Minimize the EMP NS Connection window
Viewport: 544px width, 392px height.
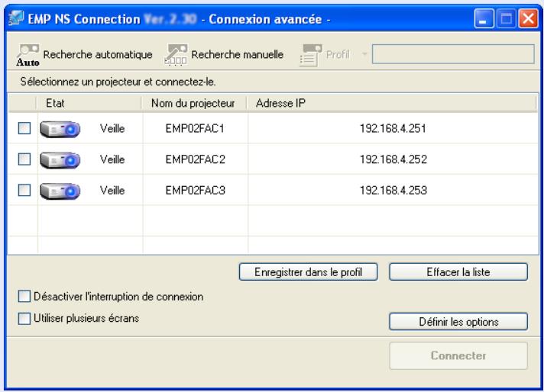click(x=484, y=18)
